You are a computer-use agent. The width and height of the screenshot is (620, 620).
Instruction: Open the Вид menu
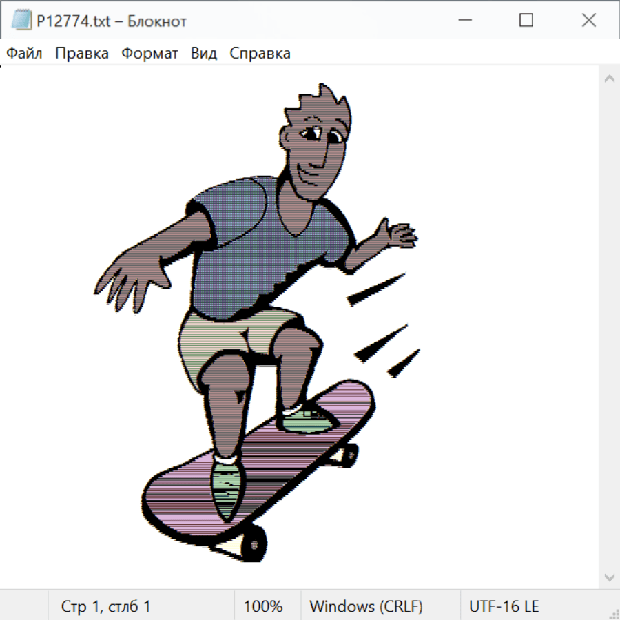coord(203,53)
